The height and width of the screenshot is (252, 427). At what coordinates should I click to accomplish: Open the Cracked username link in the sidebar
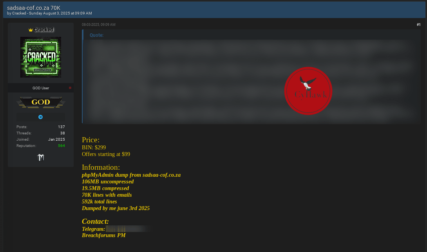click(43, 30)
